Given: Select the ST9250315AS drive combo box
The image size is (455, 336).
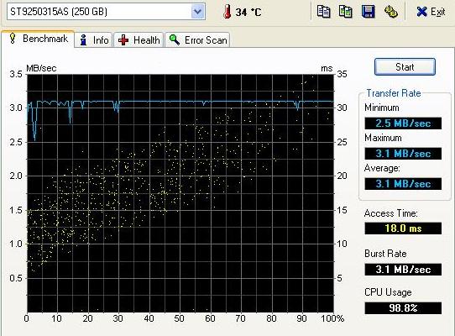Looking at the screenshot, I should (x=106, y=12).
